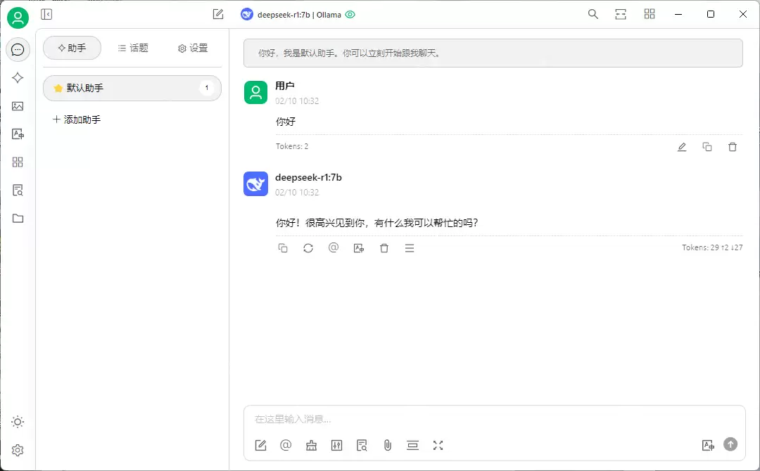
Task: Open the translation tool in sidebar
Action: [18, 134]
